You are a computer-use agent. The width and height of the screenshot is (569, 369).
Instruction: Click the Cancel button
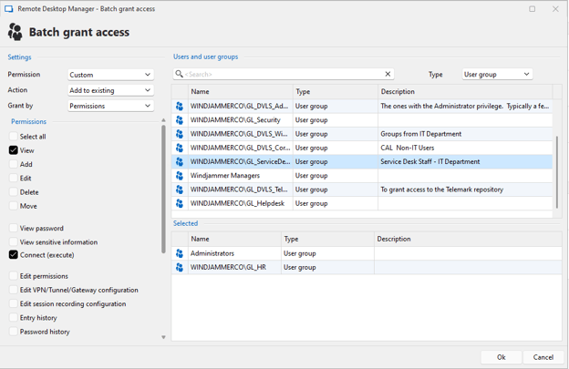[543, 357]
